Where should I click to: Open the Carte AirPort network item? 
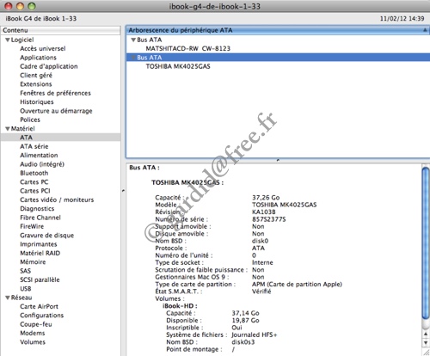click(x=39, y=306)
